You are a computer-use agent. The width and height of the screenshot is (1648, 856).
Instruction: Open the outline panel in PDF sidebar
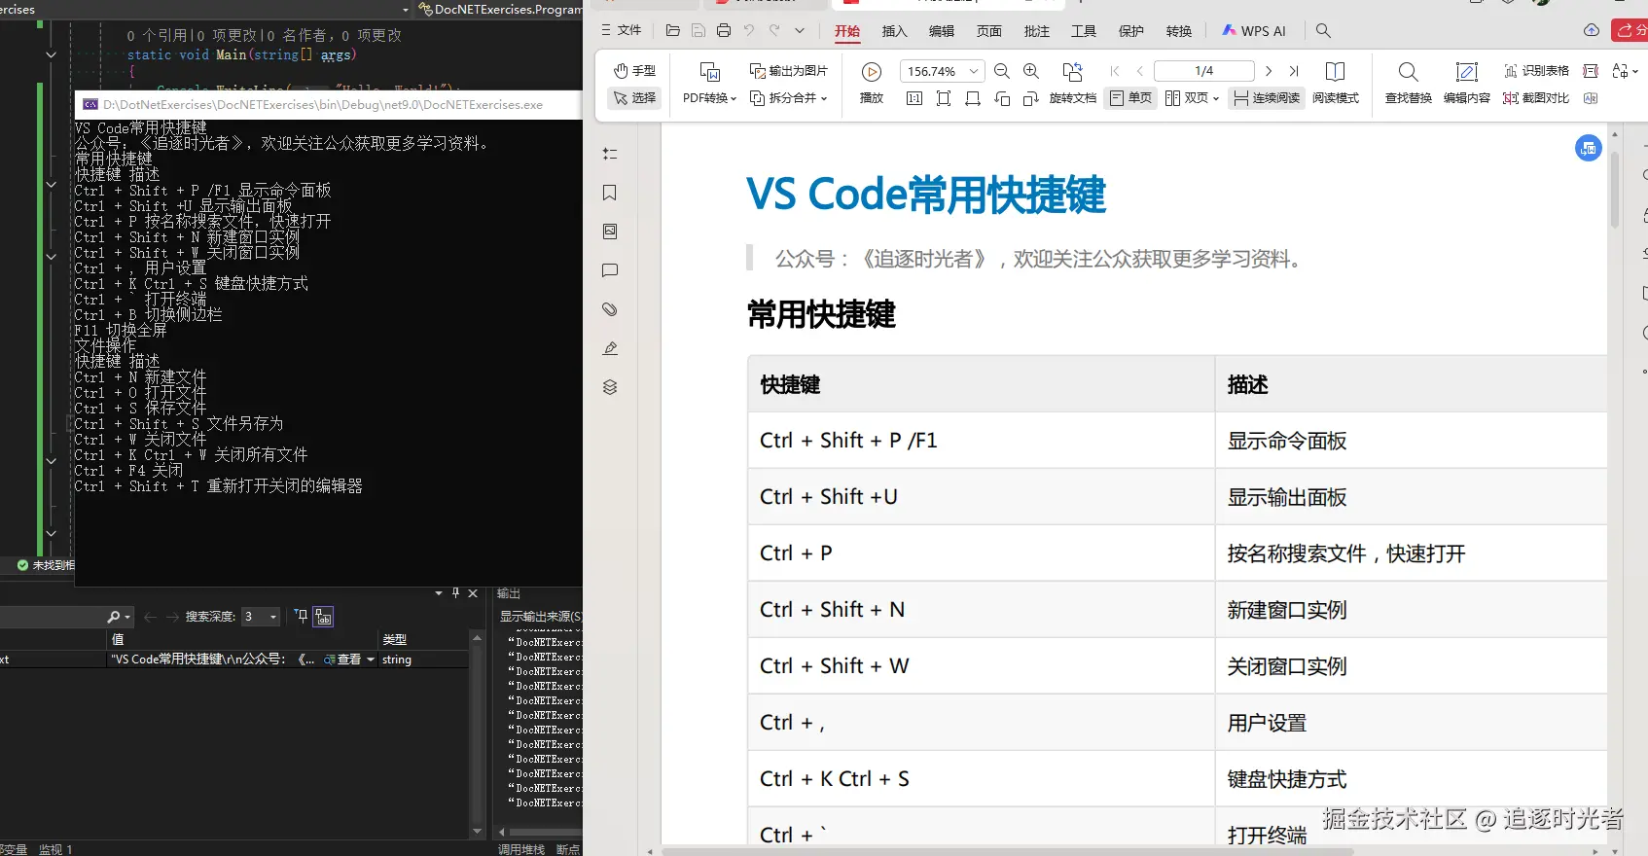click(x=610, y=154)
